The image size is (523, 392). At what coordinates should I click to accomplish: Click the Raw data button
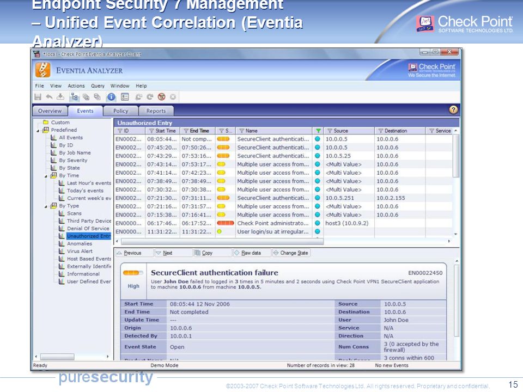pyautogui.click(x=252, y=253)
